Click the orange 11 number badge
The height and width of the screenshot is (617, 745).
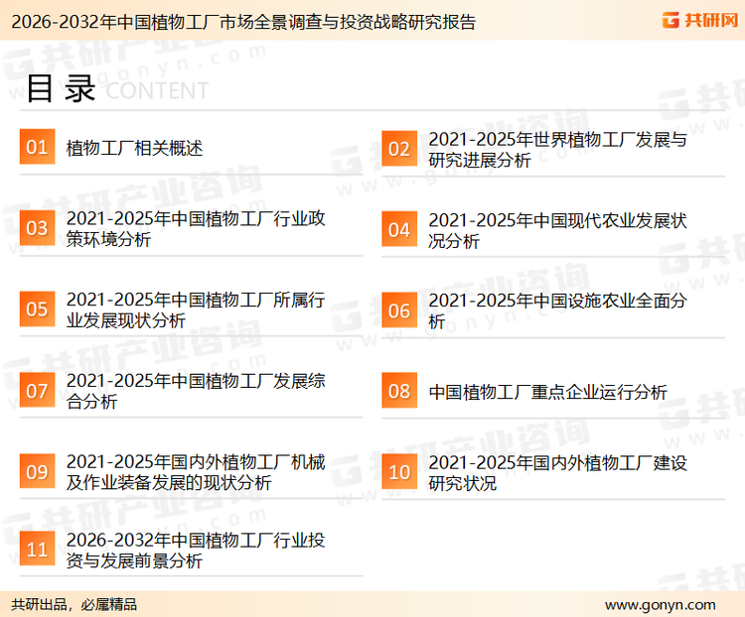point(37,549)
